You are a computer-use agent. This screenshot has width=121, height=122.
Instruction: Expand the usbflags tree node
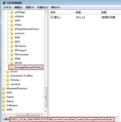click(x=8, y=12)
